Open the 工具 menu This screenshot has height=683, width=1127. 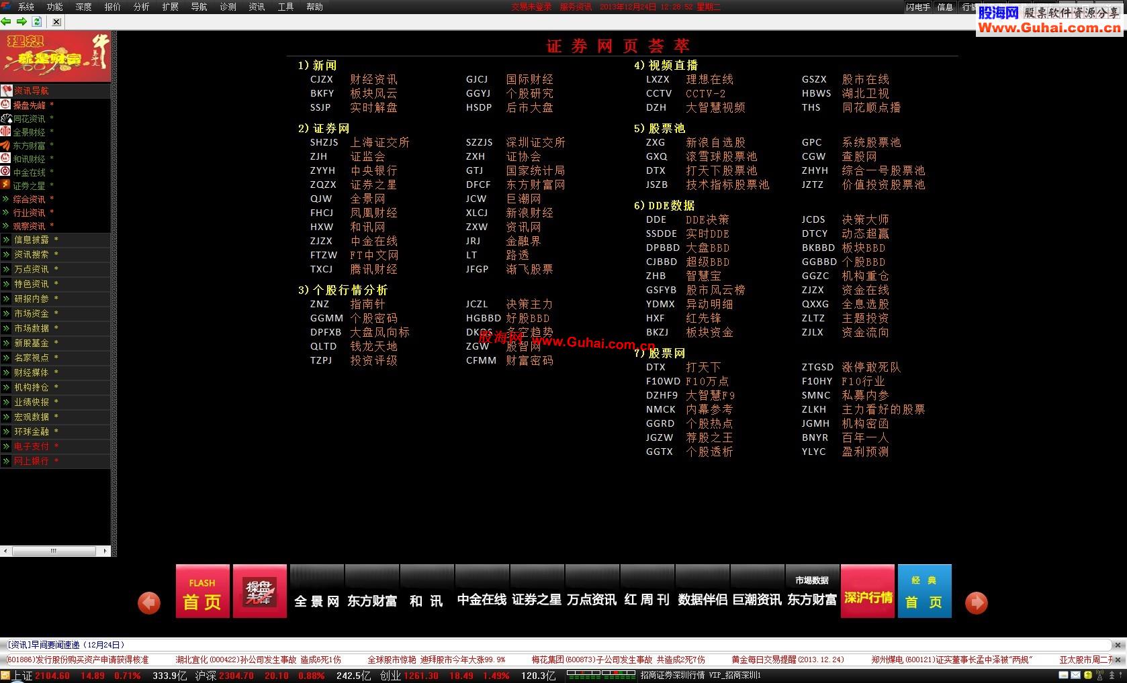(x=286, y=7)
